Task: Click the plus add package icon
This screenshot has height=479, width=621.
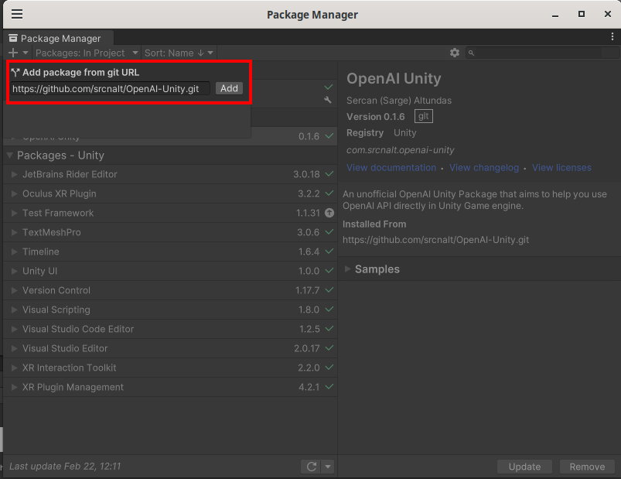Action: click(x=13, y=53)
